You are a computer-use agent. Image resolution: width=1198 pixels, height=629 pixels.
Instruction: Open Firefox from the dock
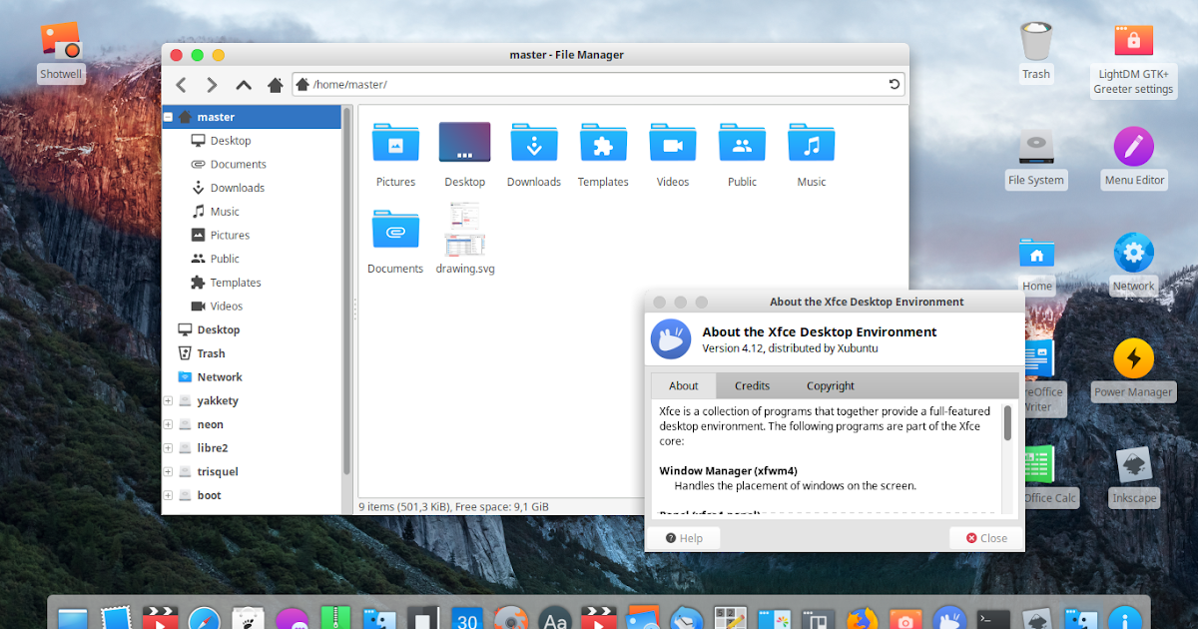coord(861,621)
